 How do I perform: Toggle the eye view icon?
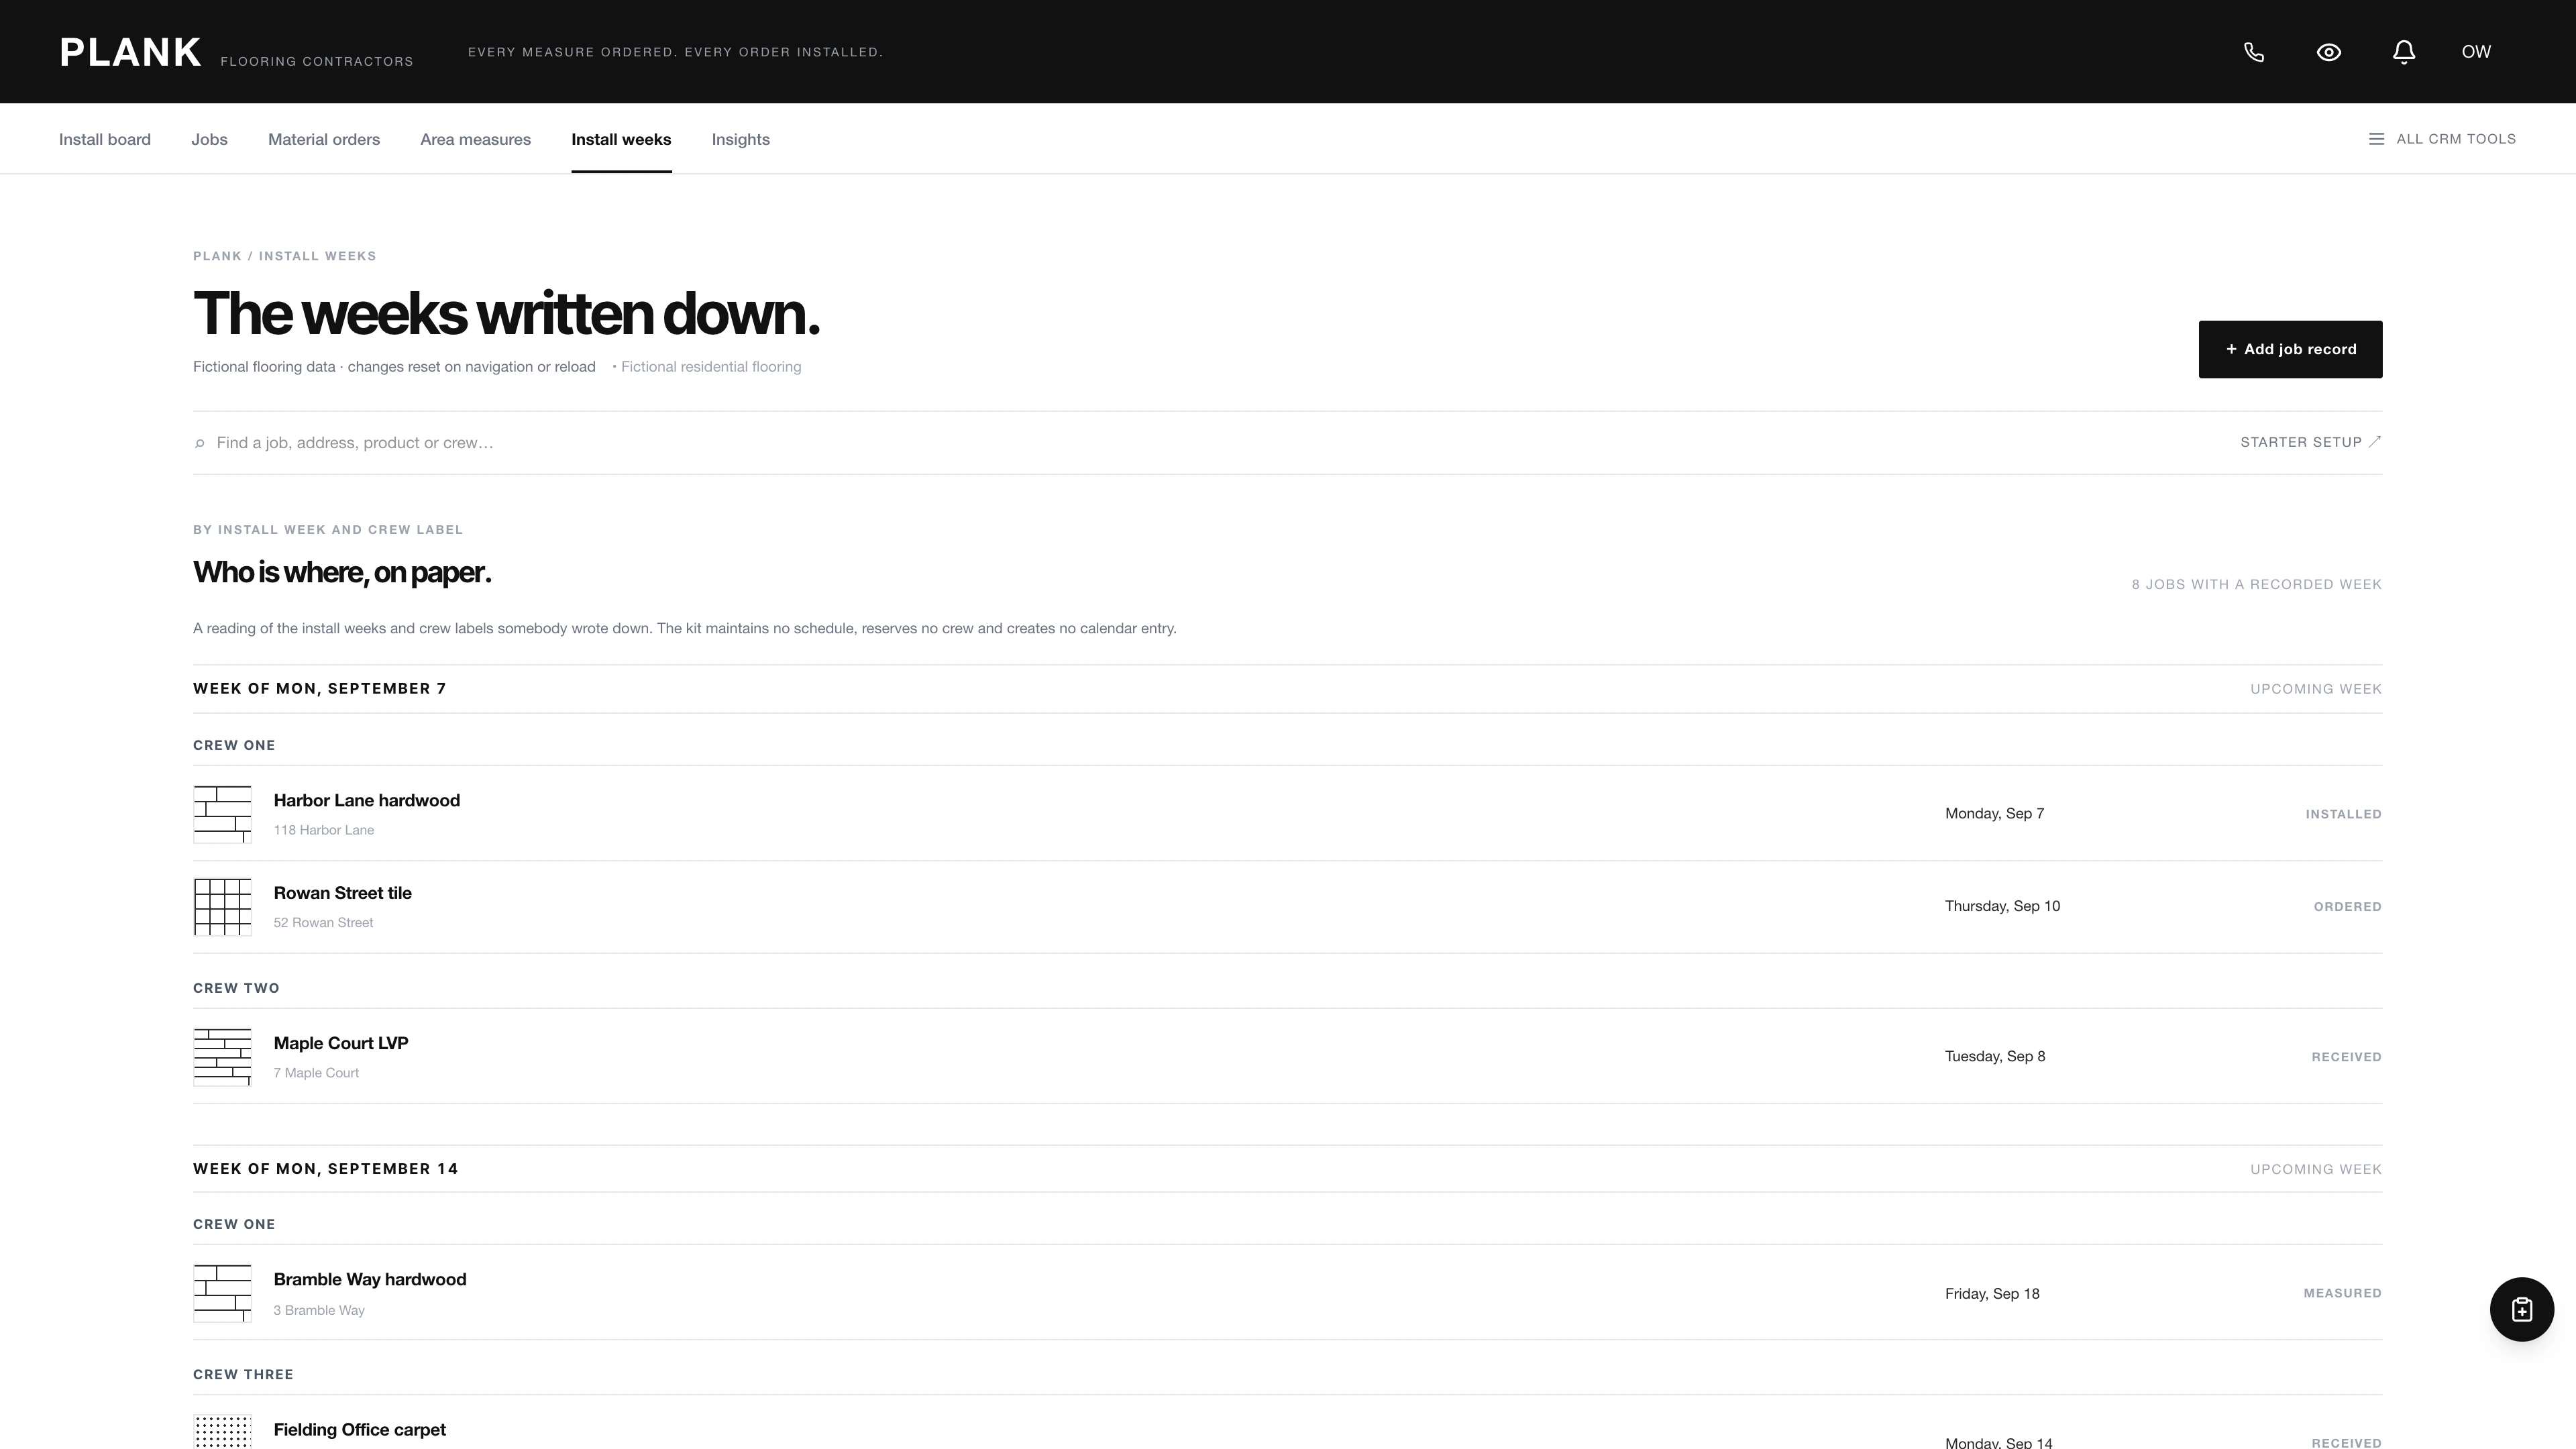click(2329, 52)
